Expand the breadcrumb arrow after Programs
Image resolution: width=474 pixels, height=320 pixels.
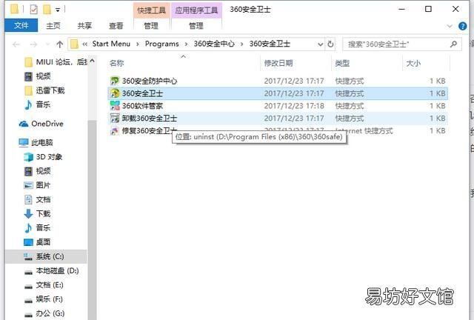[186, 44]
